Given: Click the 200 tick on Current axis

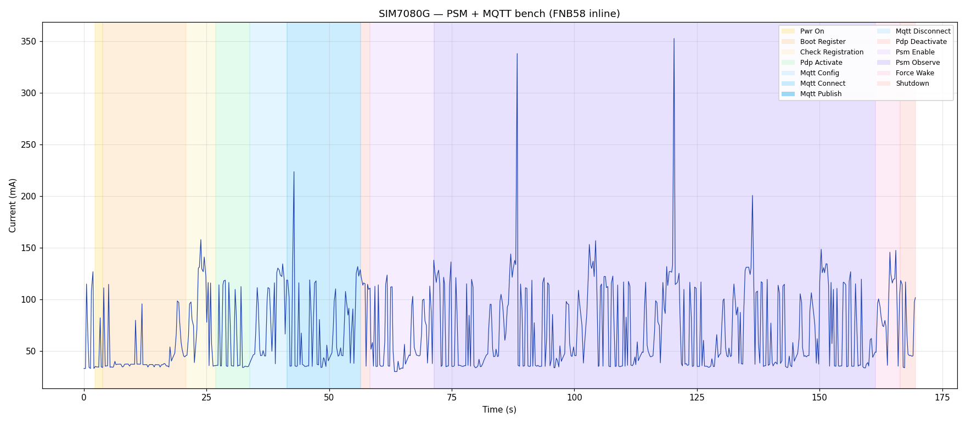Looking at the screenshot, I should (29, 197).
